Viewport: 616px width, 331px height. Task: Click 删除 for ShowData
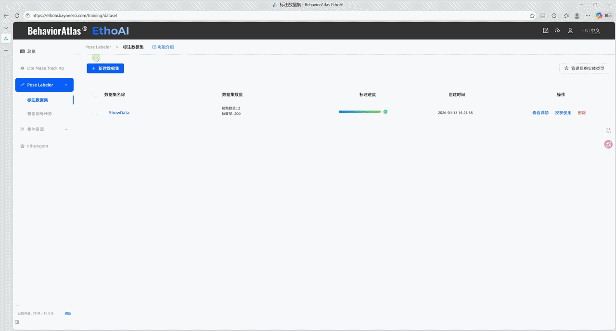click(x=582, y=113)
